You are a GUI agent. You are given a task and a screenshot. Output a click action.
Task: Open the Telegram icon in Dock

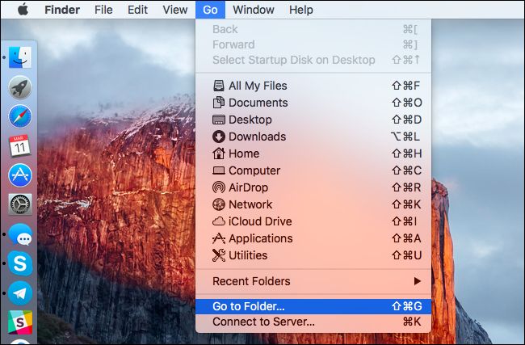point(20,292)
